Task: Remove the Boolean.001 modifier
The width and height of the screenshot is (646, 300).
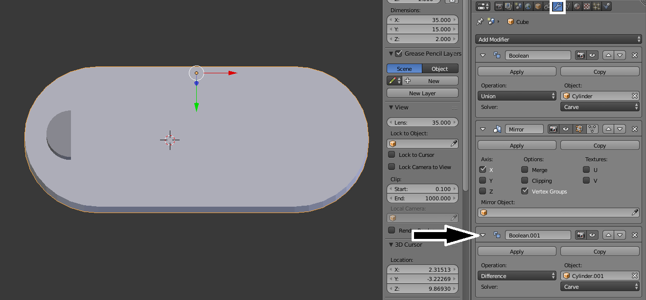Action: coord(635,235)
